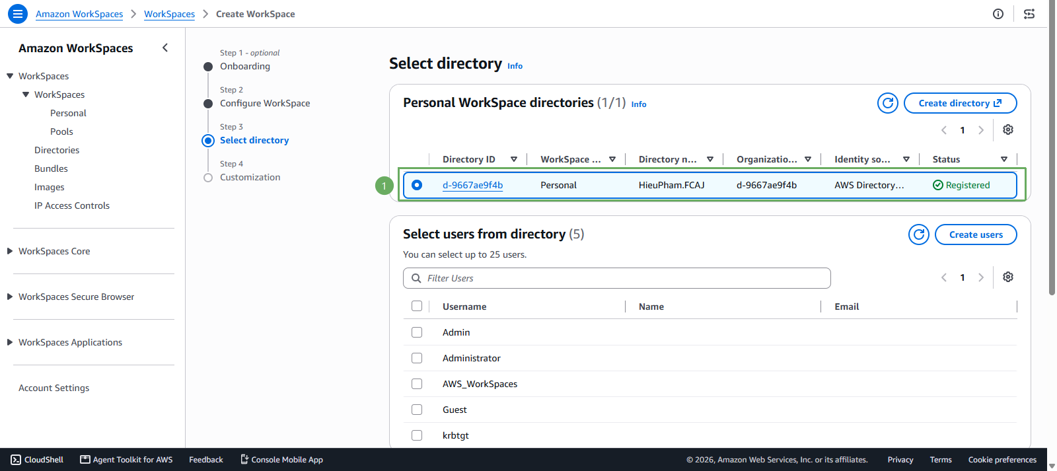Open Bundles in the sidebar
This screenshot has width=1057, height=471.
pyautogui.click(x=51, y=168)
